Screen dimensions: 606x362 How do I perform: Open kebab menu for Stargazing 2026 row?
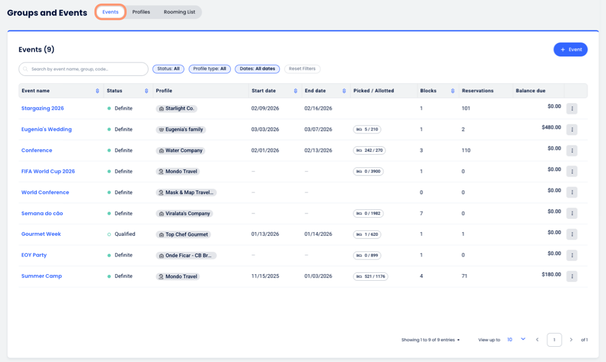tap(571, 109)
